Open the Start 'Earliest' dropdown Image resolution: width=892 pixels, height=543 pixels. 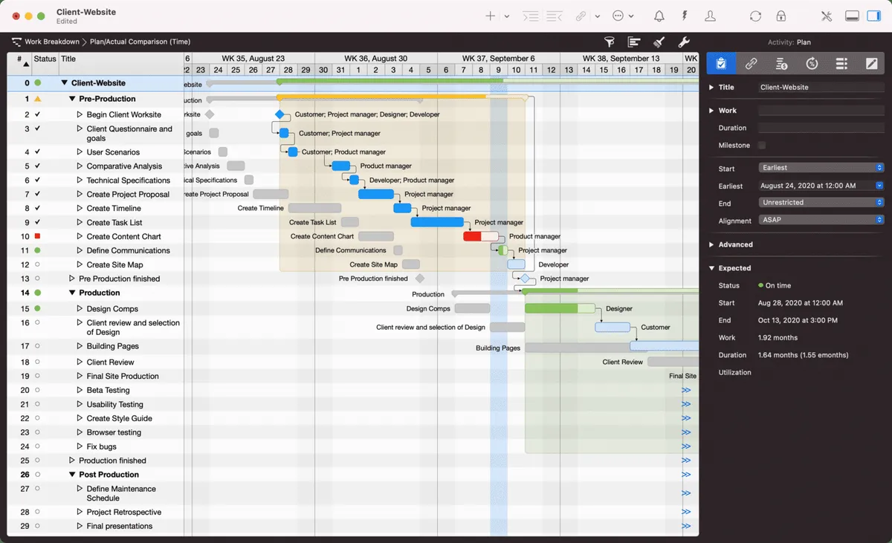pos(821,168)
